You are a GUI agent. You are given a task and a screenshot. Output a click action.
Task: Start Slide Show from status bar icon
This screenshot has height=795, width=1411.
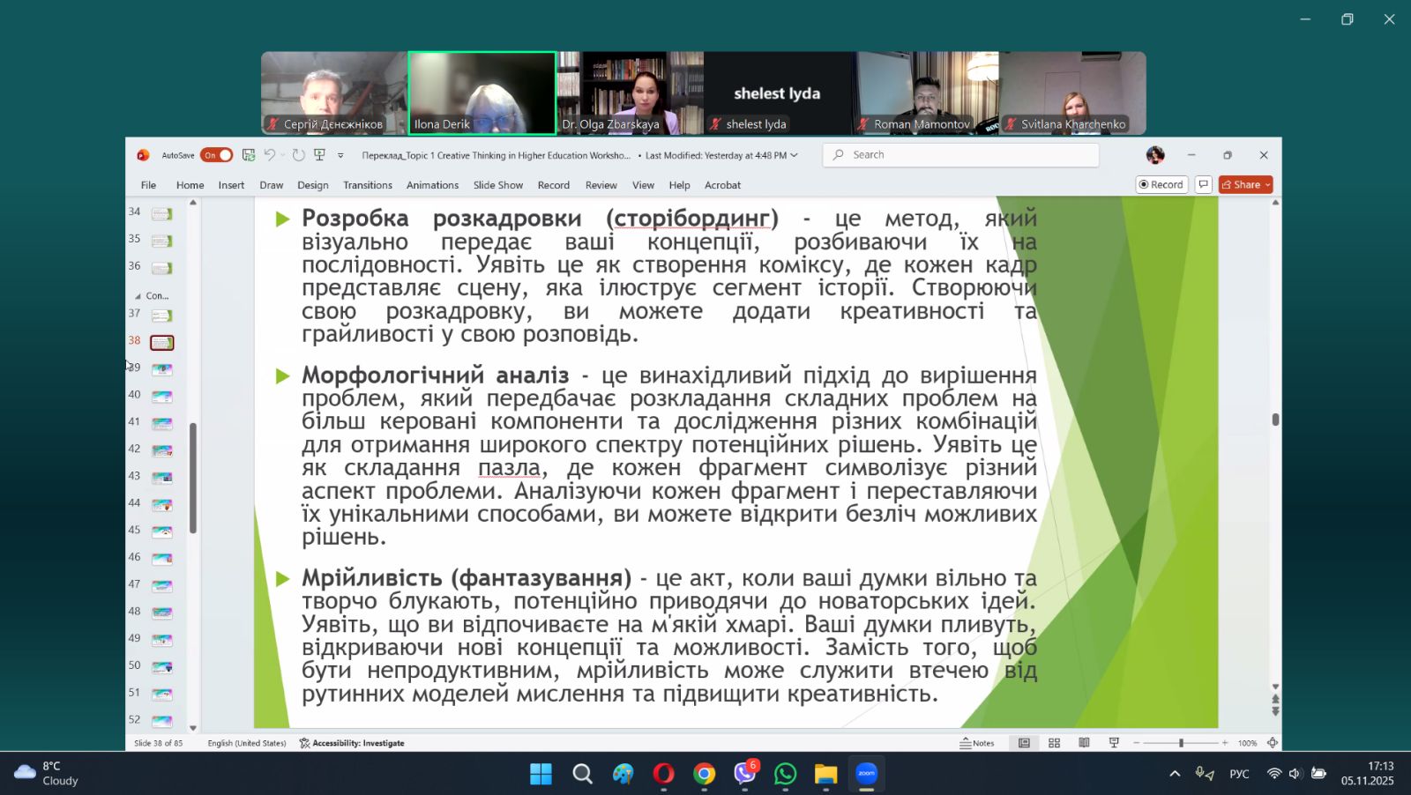coord(1114,743)
